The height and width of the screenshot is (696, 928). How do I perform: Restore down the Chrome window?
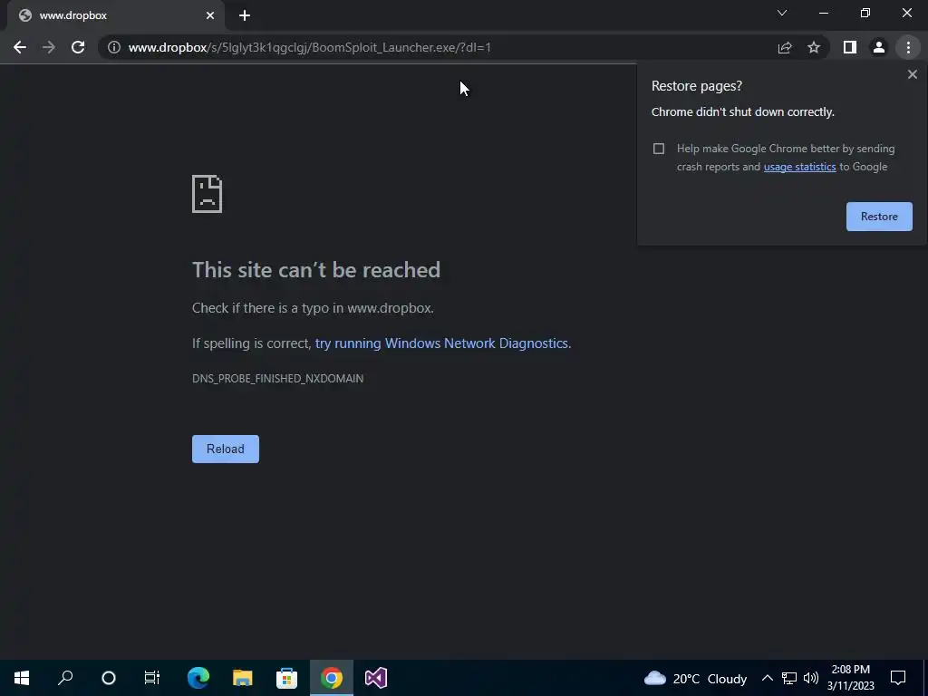(865, 13)
